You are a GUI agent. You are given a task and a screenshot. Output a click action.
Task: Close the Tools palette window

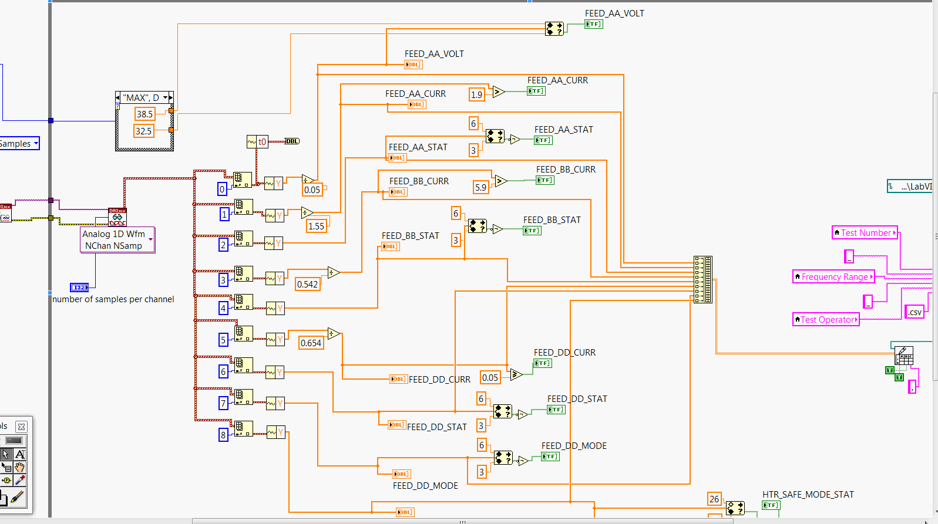click(21, 427)
